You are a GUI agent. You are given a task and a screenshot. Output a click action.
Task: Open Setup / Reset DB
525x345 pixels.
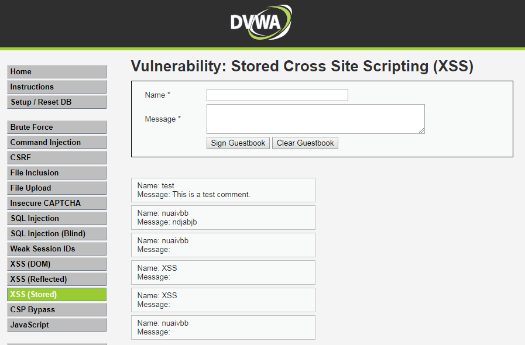(x=57, y=102)
